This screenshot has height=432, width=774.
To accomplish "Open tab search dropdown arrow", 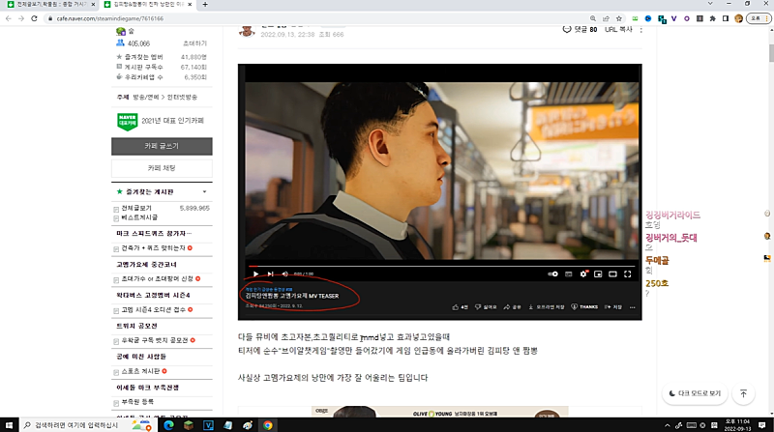I will pyautogui.click(x=710, y=4).
